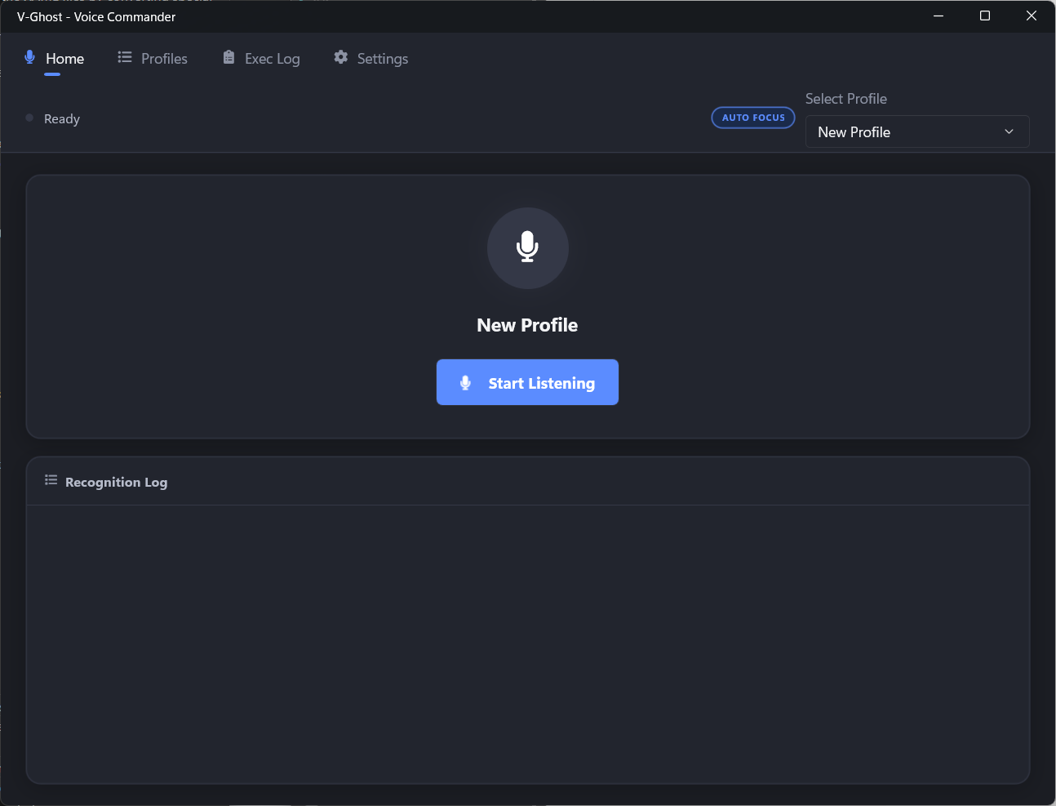Image resolution: width=1056 pixels, height=806 pixels.
Task: Toggle the AUTO FOCUS pill
Action: [x=752, y=118]
